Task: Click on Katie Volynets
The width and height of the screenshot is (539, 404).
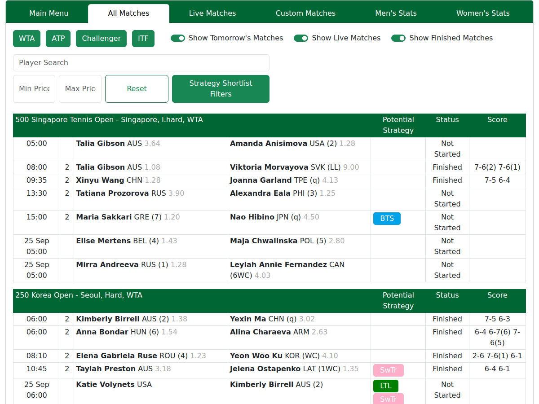Action: [105, 385]
